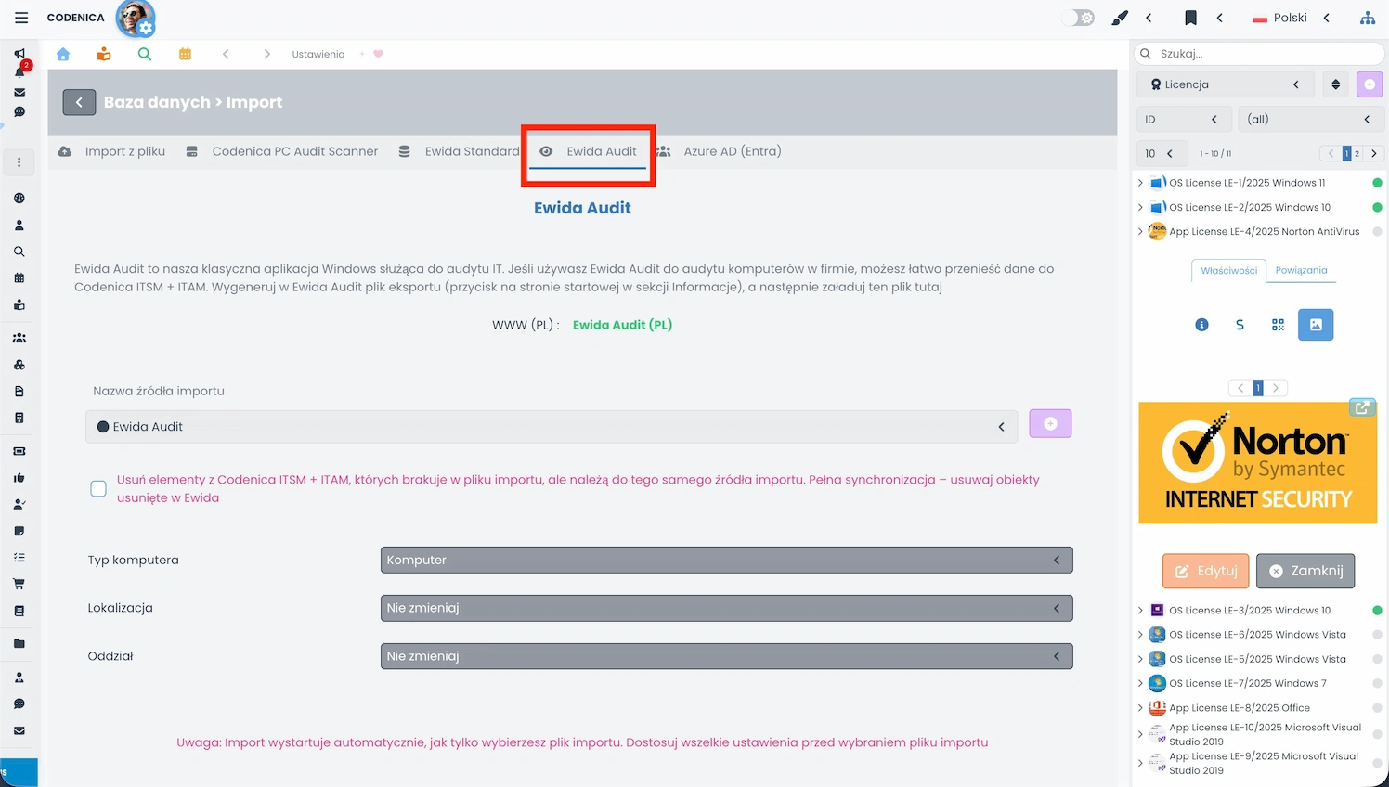Open the search icon in the top toolbar

click(144, 54)
